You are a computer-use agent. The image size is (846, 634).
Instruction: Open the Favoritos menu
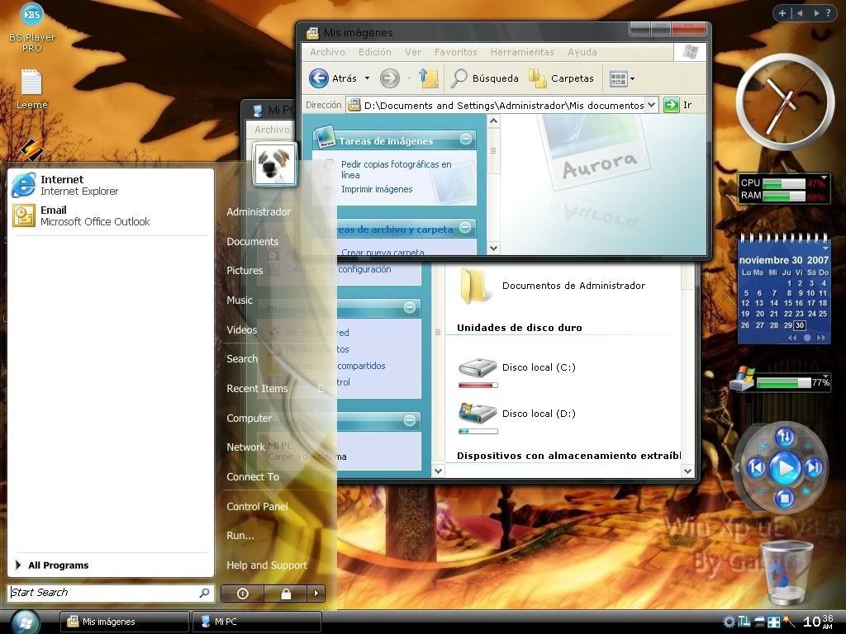[456, 52]
